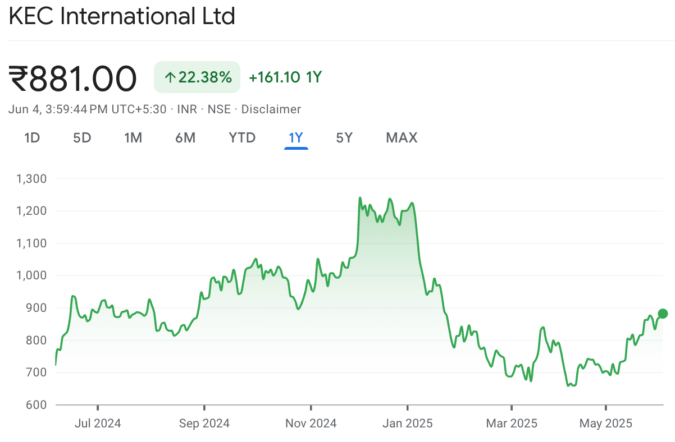
Task: Click the Nov 2024 axis label
Action: coord(311,423)
